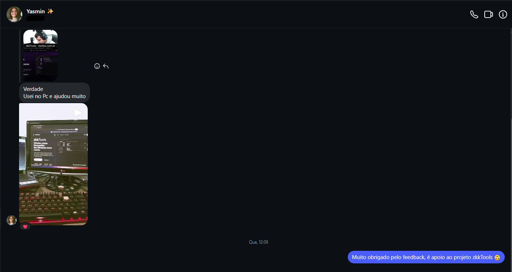Image resolution: width=512 pixels, height=272 pixels.
Task: Start a video call with Yasmin
Action: click(x=488, y=14)
